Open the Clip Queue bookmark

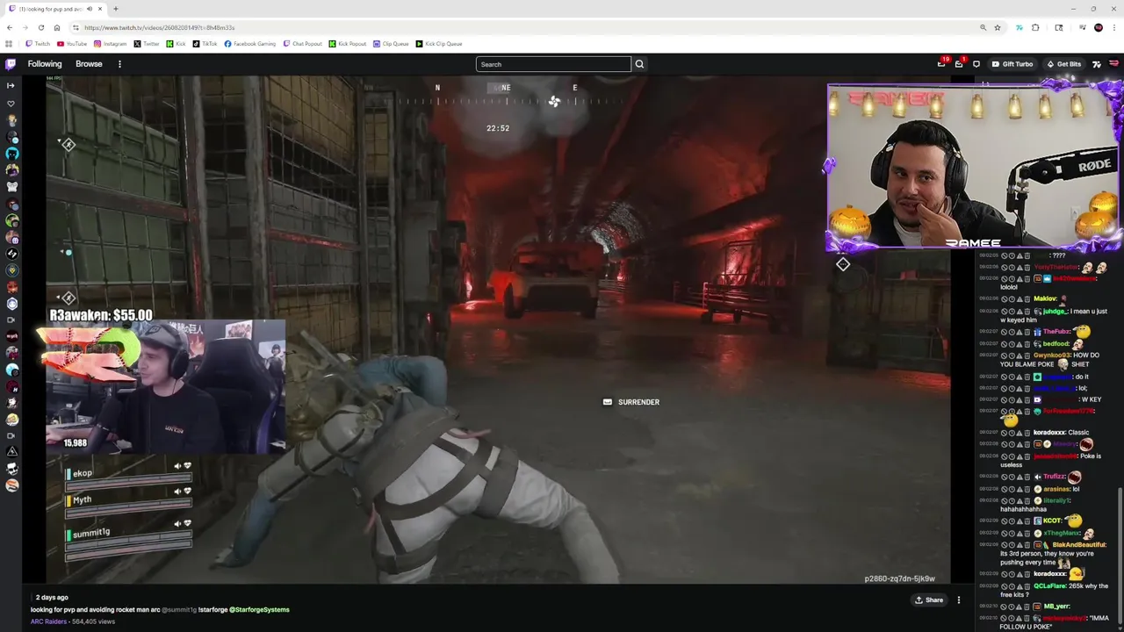point(391,44)
